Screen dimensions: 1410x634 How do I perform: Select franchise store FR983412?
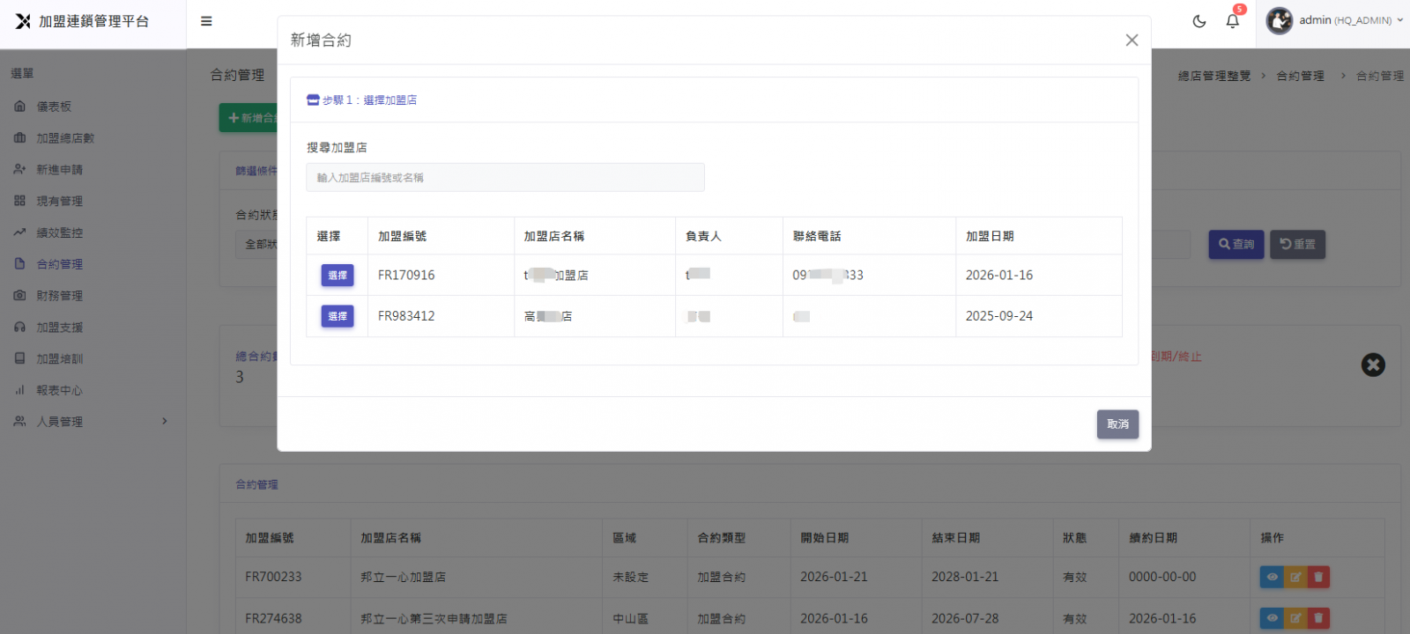[x=338, y=316]
